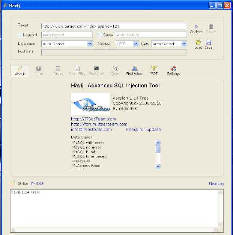Expand the Data Base dropdown

pyautogui.click(x=90, y=44)
